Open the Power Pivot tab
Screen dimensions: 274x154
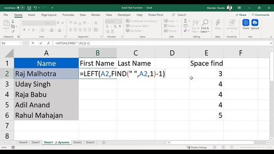pyautogui.click(x=156, y=15)
